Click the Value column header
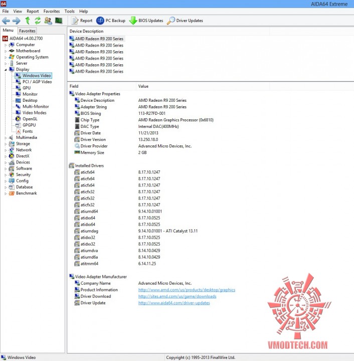This screenshot has height=361, width=354. [x=203, y=86]
